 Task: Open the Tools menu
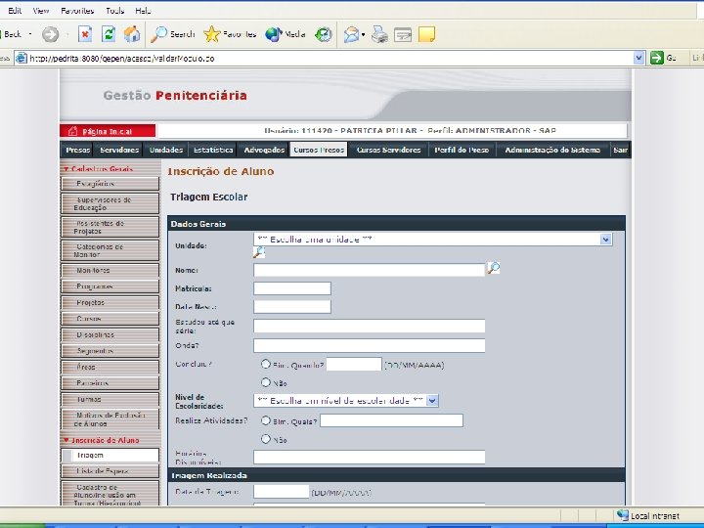point(115,11)
